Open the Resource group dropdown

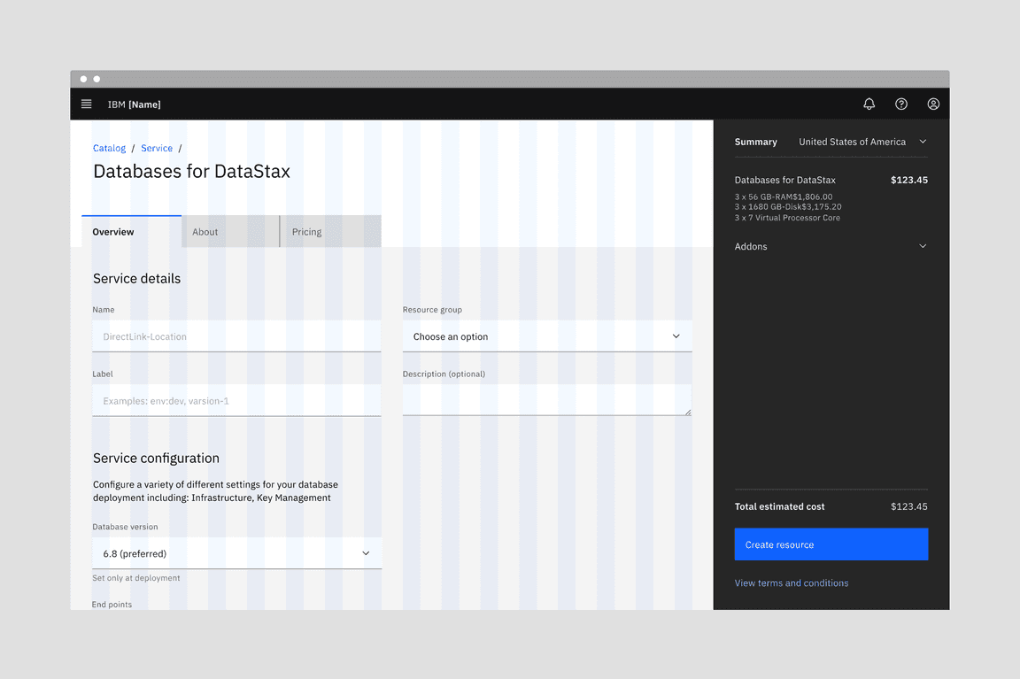pyautogui.click(x=546, y=336)
